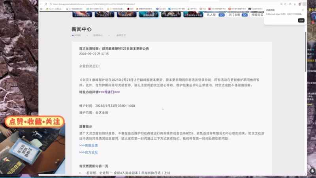Click the article title 首次丝滑转服 announcement

tap(114, 49)
